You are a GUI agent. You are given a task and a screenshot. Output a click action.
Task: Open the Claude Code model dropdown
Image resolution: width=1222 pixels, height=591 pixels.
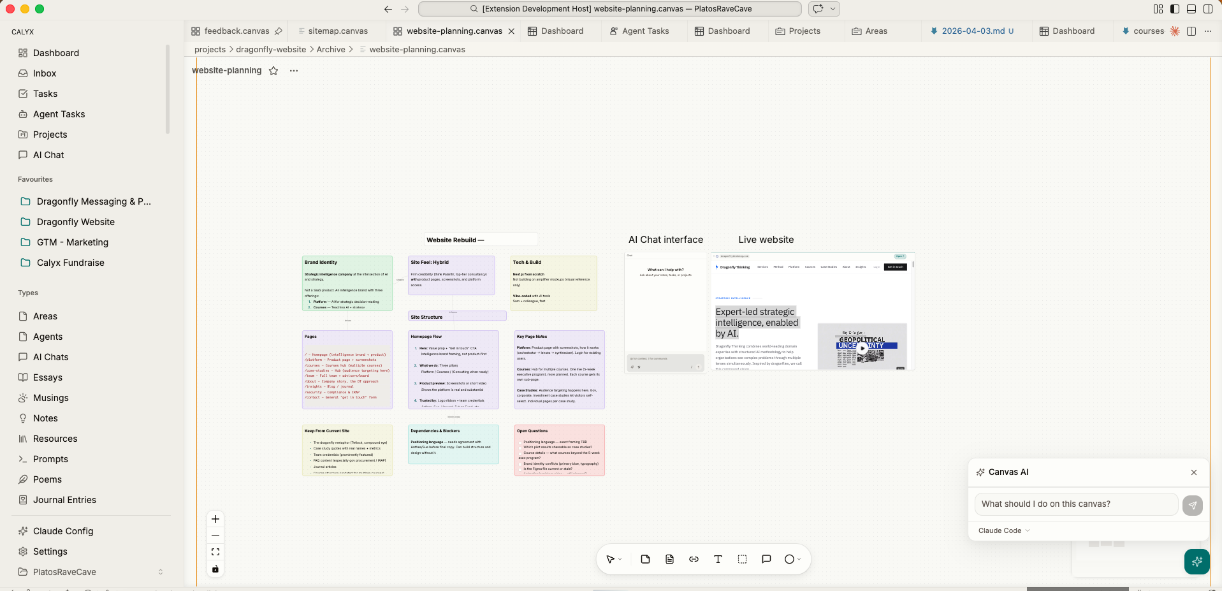1004,530
